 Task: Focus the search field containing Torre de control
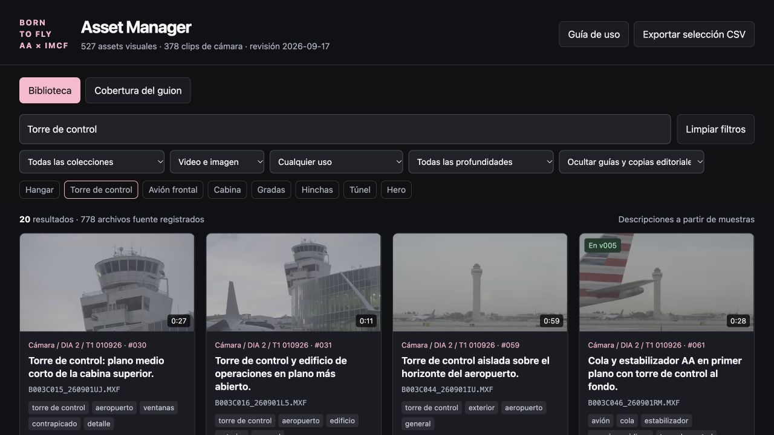pos(345,129)
